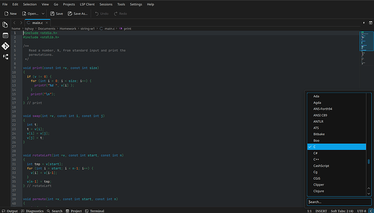374x213 pixels.
Task: Open the Settings menu
Action: (136, 4)
